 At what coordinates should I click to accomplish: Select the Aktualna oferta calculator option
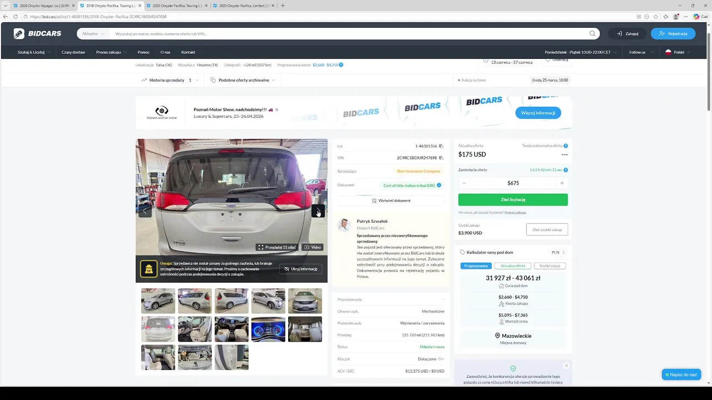513,266
